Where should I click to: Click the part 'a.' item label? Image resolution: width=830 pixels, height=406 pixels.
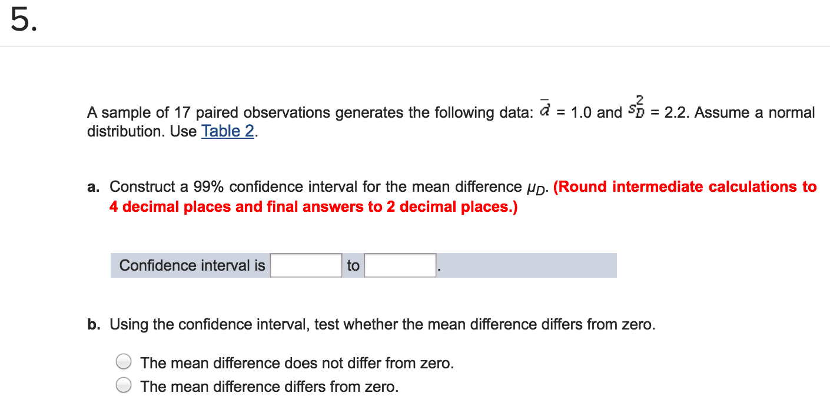point(93,187)
